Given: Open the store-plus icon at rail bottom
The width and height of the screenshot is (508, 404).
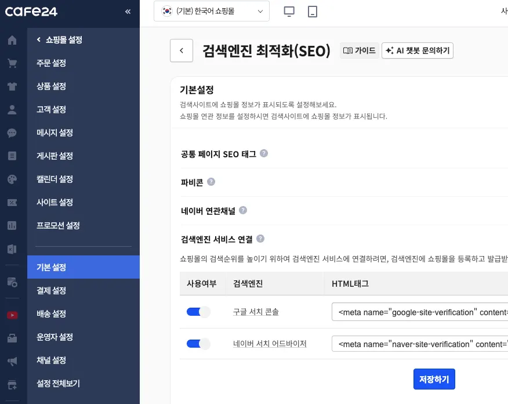Looking at the screenshot, I should click(x=12, y=385).
